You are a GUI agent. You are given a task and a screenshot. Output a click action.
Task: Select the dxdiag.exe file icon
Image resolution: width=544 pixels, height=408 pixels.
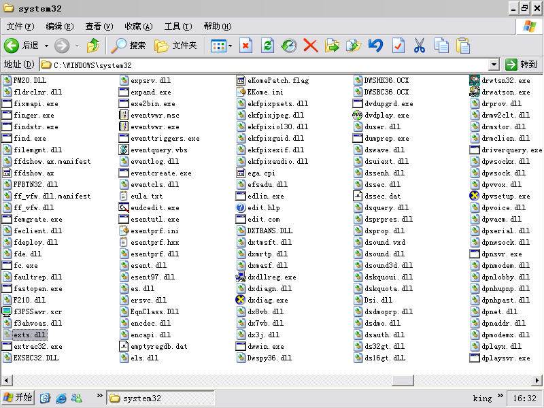[241, 300]
